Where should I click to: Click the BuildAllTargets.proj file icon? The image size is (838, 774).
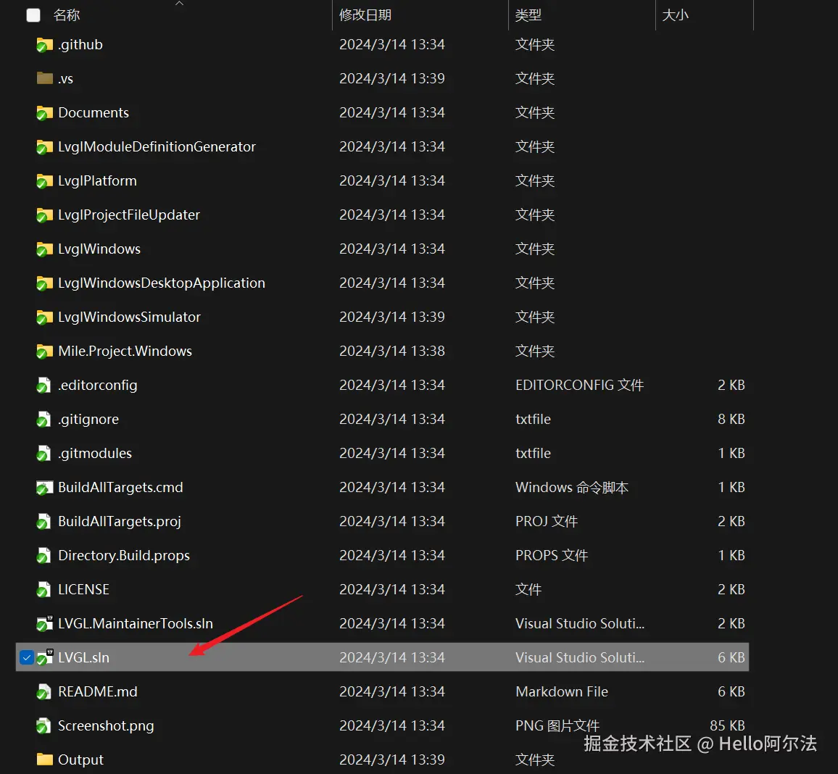43,522
